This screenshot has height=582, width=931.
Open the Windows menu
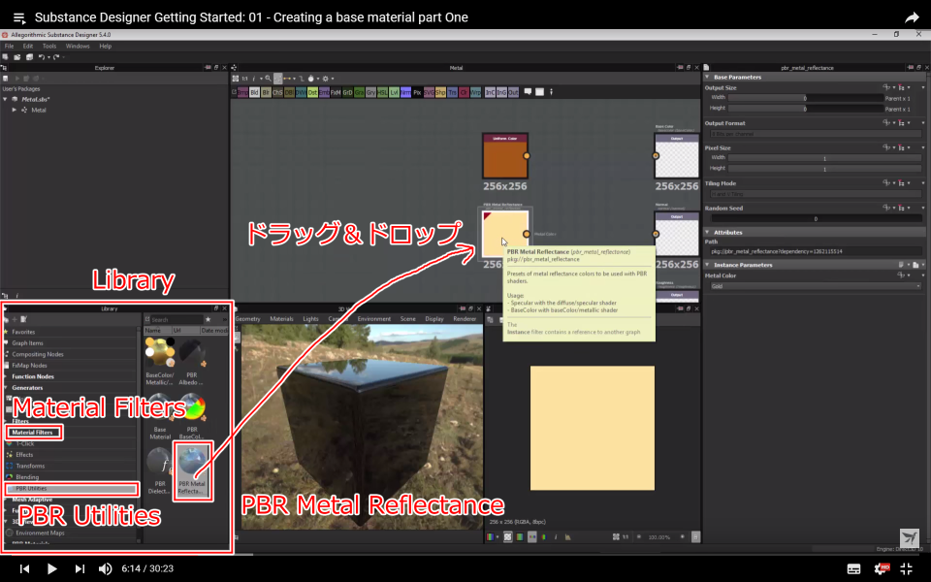coord(78,46)
